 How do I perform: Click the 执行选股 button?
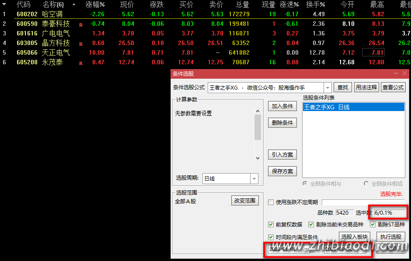[390, 237]
